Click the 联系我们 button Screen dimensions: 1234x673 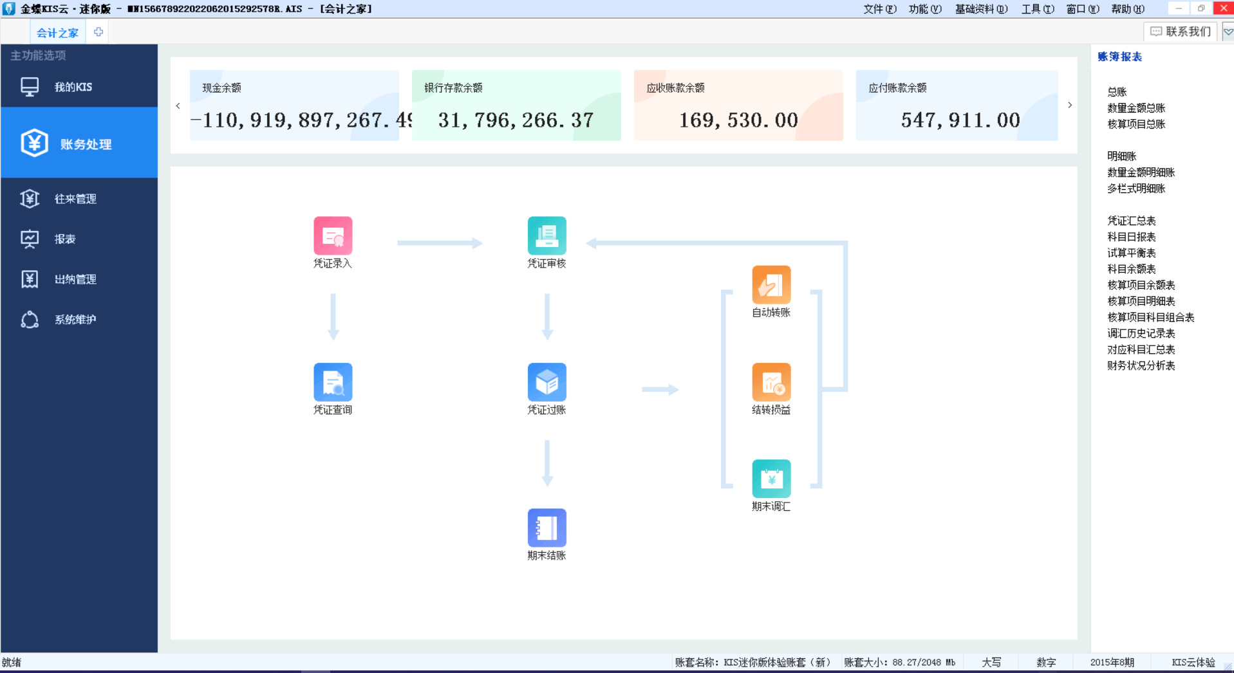click(x=1181, y=32)
